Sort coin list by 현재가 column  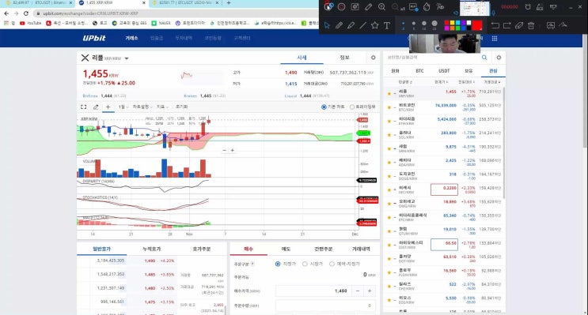[x=441, y=82]
